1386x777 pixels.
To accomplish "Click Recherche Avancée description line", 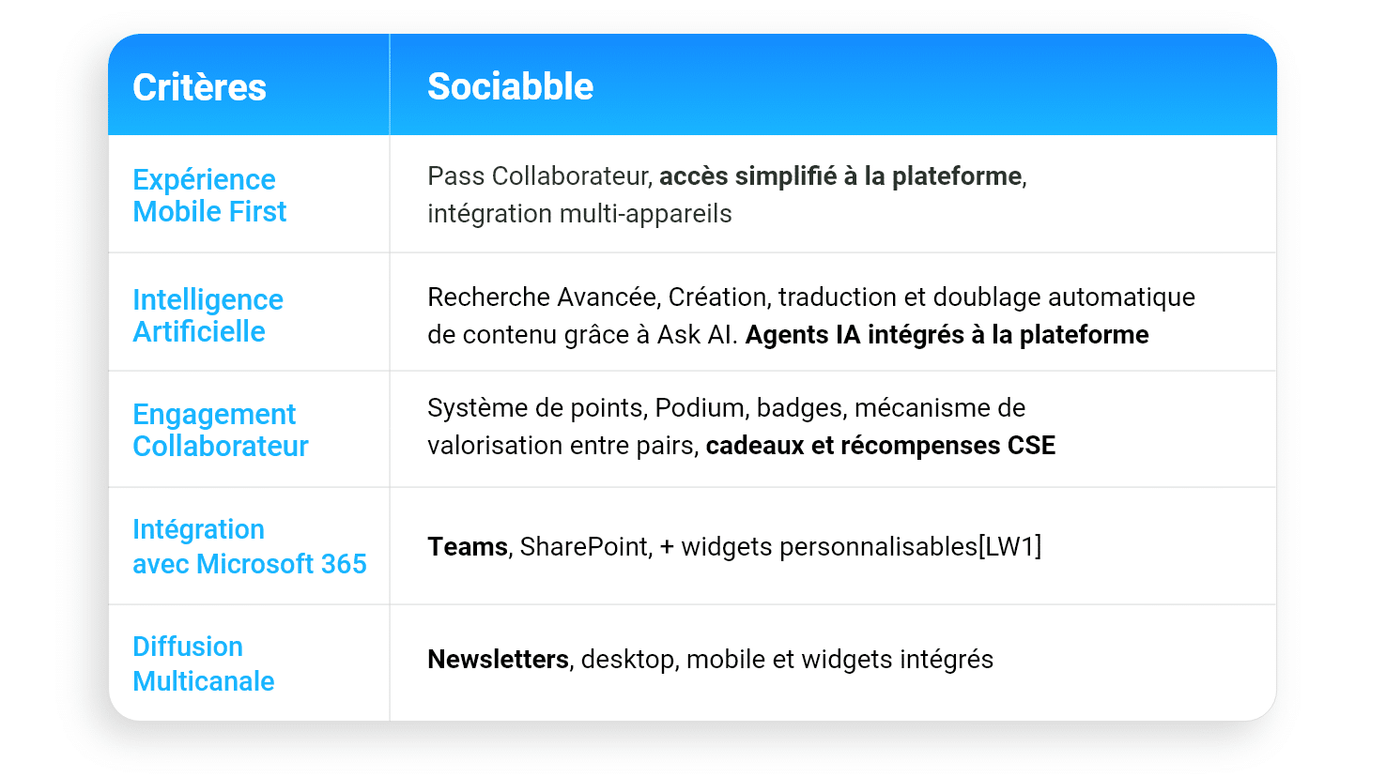I will [811, 297].
